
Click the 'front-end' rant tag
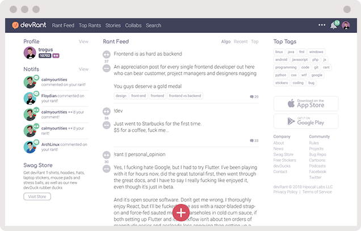pos(138,96)
